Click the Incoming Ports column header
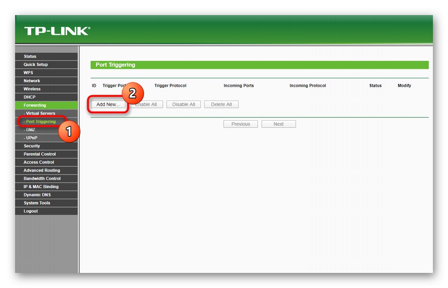Image resolution: width=448 pixels, height=288 pixels. pos(239,85)
